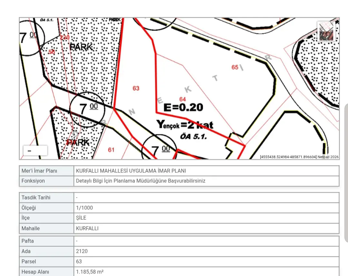Click the 1/1000 scale value

click(84, 208)
